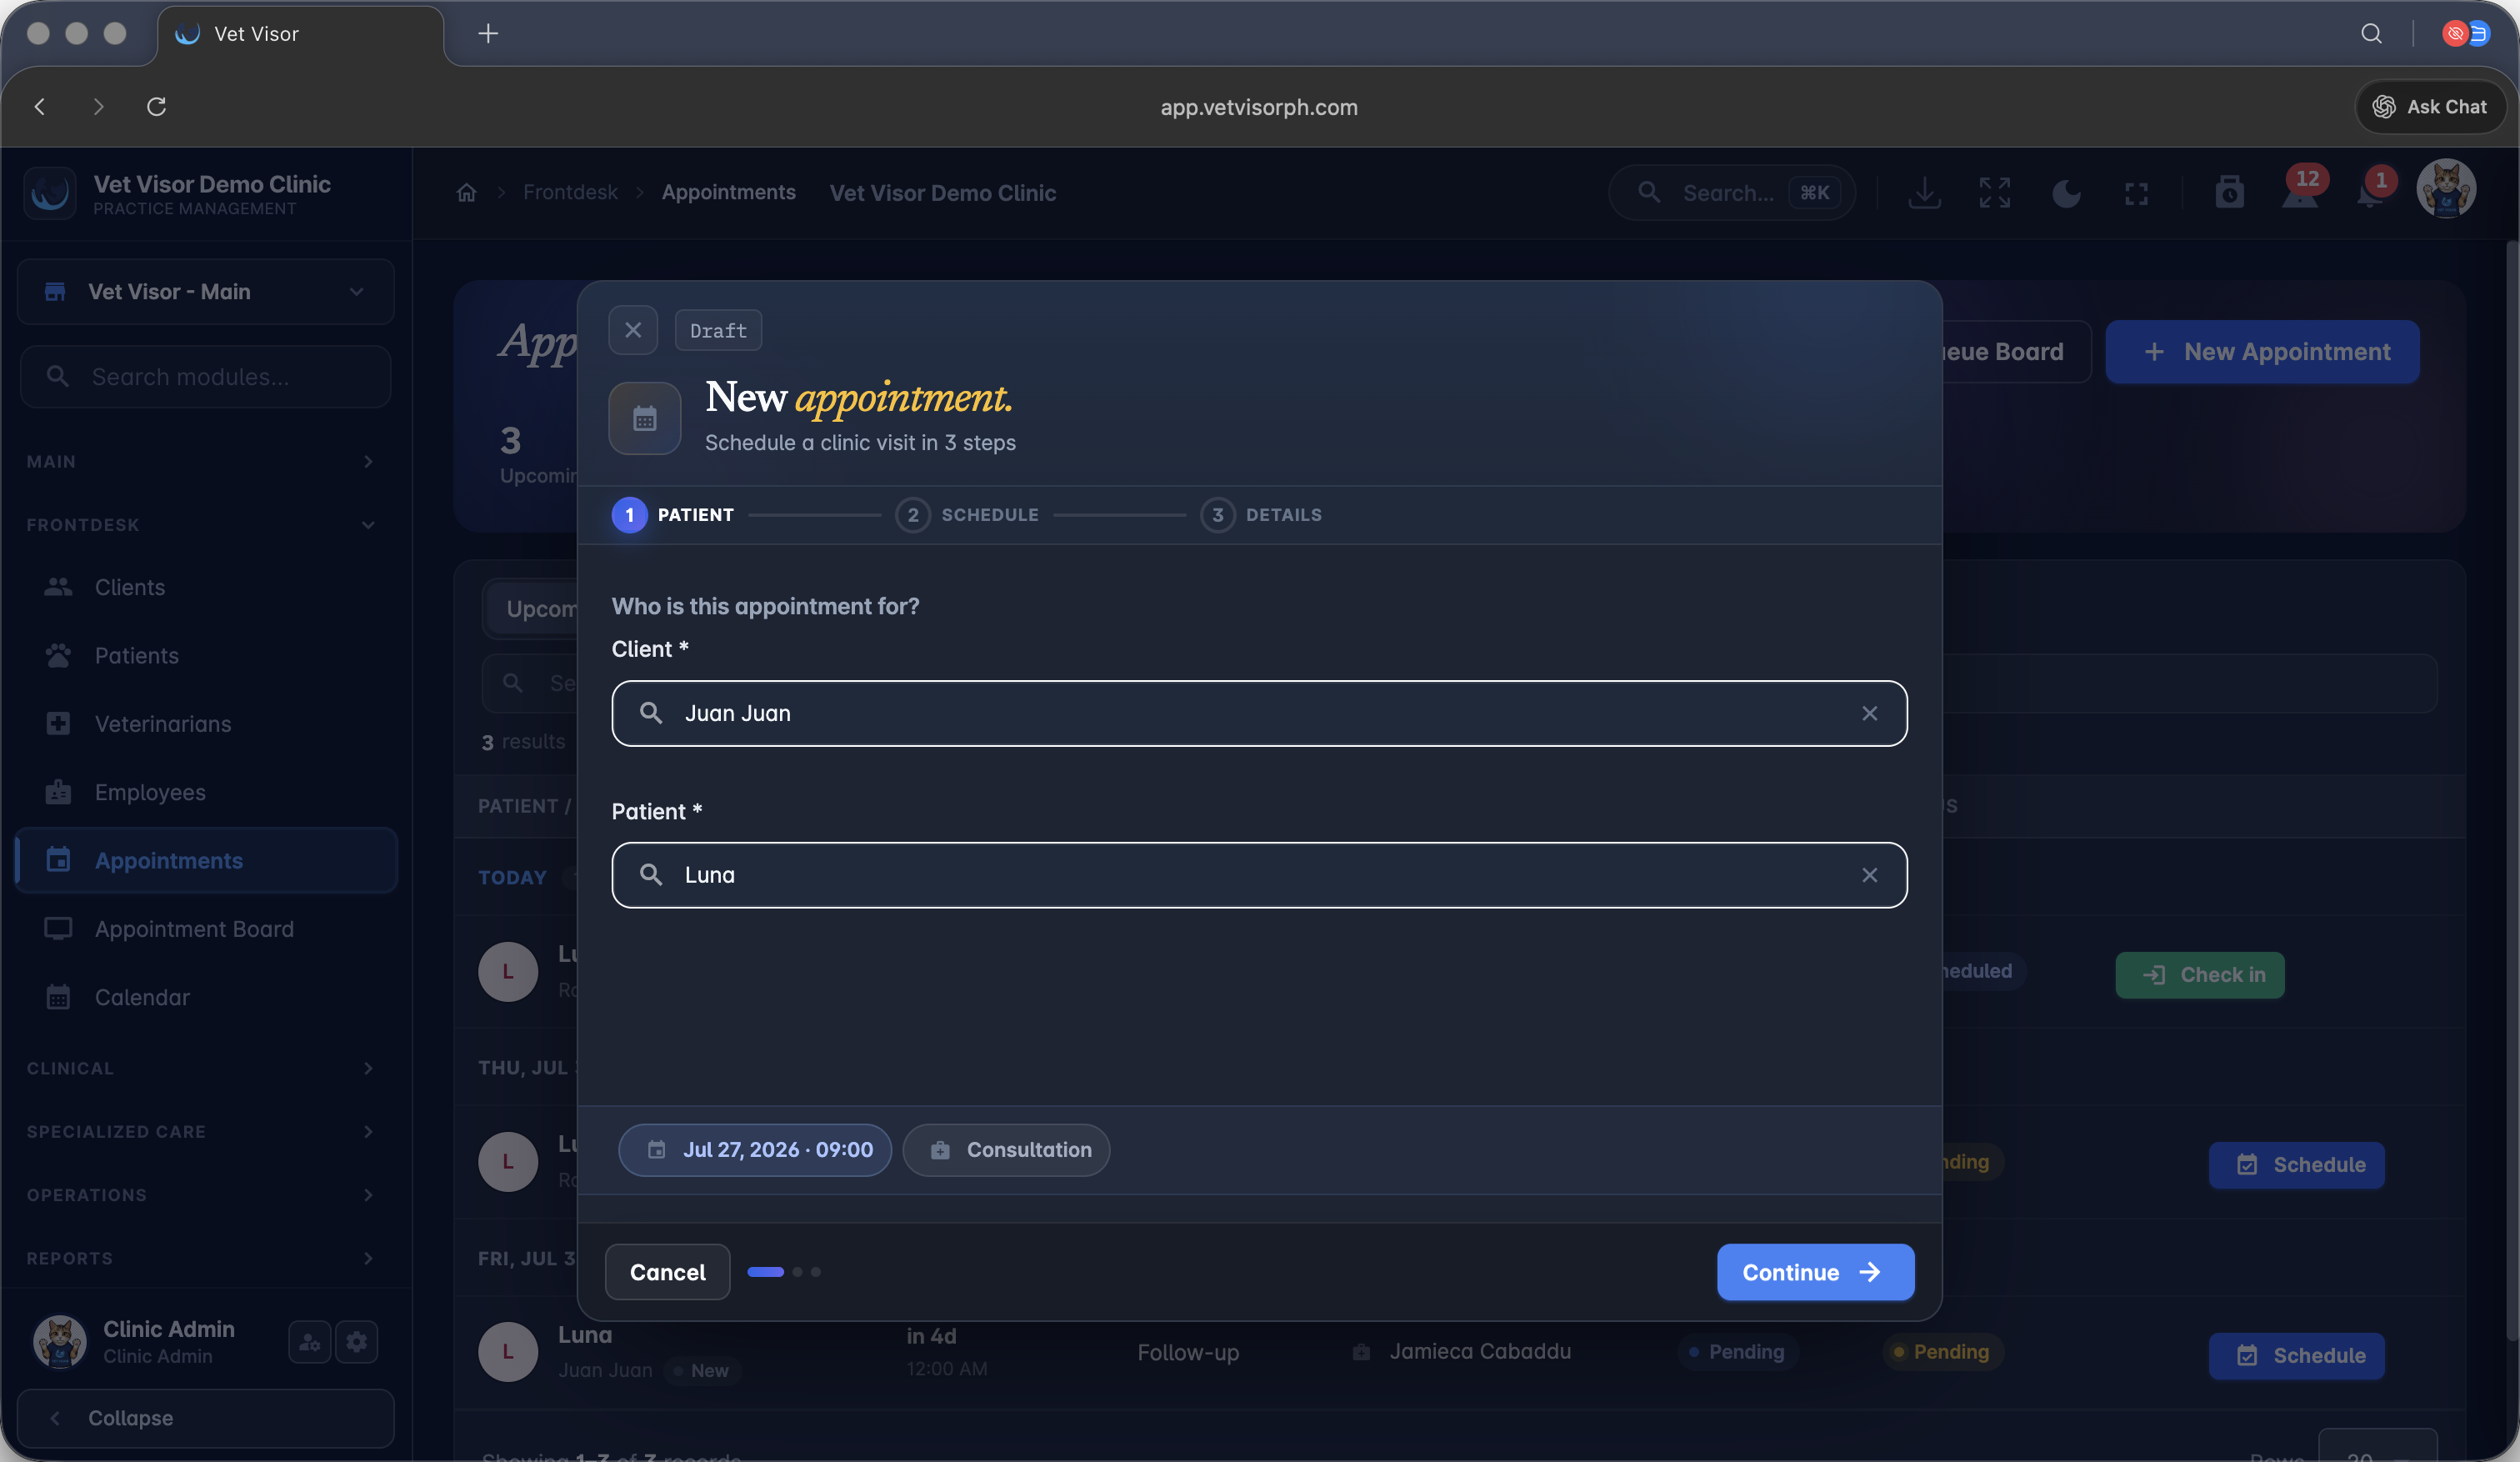This screenshot has height=1462, width=2520.
Task: Click the camera icon in the header
Action: click(x=2229, y=193)
